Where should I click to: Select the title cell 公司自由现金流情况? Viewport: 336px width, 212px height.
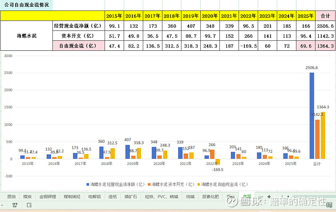coord(26,5)
